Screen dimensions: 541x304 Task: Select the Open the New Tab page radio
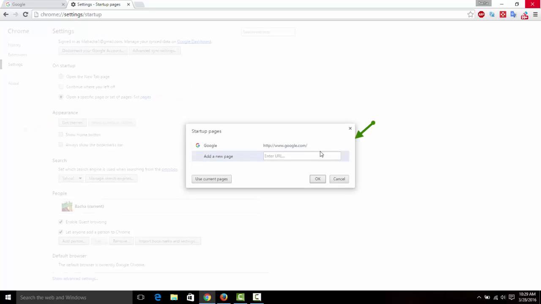click(61, 76)
